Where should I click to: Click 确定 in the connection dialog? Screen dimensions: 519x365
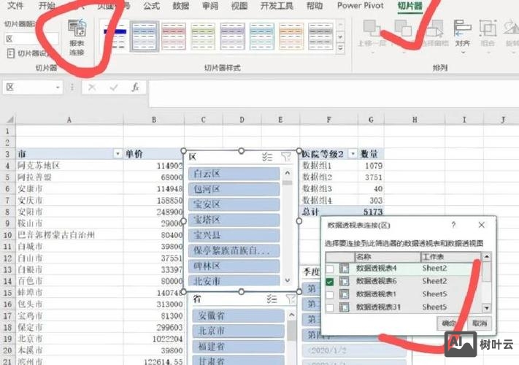point(449,323)
